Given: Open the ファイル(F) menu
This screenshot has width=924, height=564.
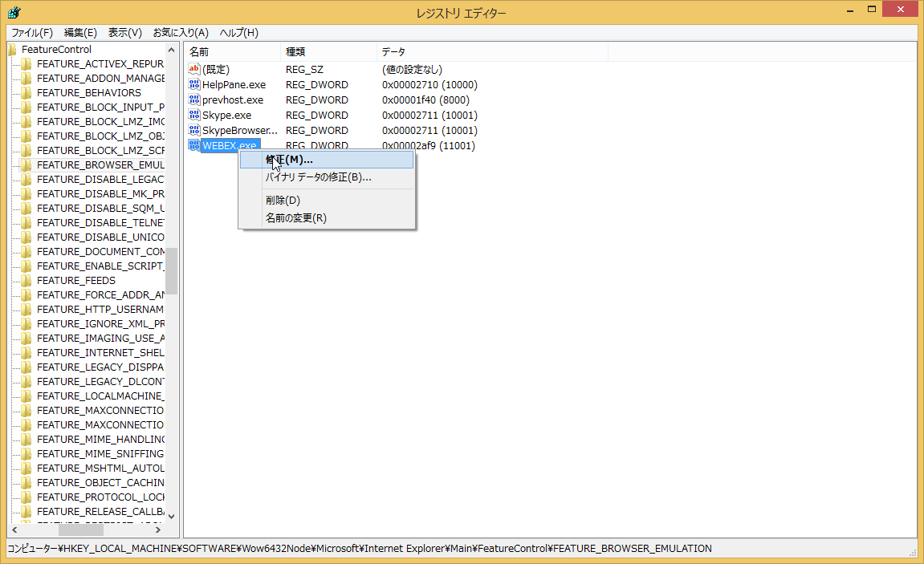Looking at the screenshot, I should pos(32,32).
